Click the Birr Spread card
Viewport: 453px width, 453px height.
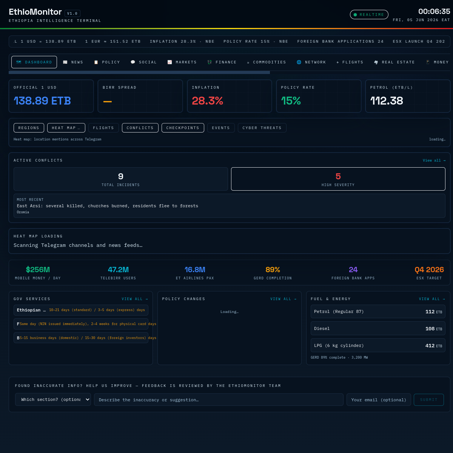[x=140, y=96]
